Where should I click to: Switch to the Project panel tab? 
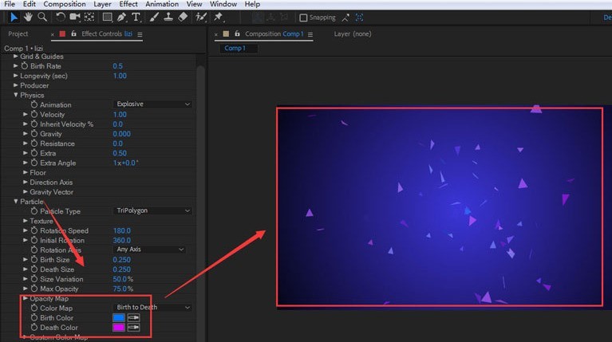click(x=18, y=34)
